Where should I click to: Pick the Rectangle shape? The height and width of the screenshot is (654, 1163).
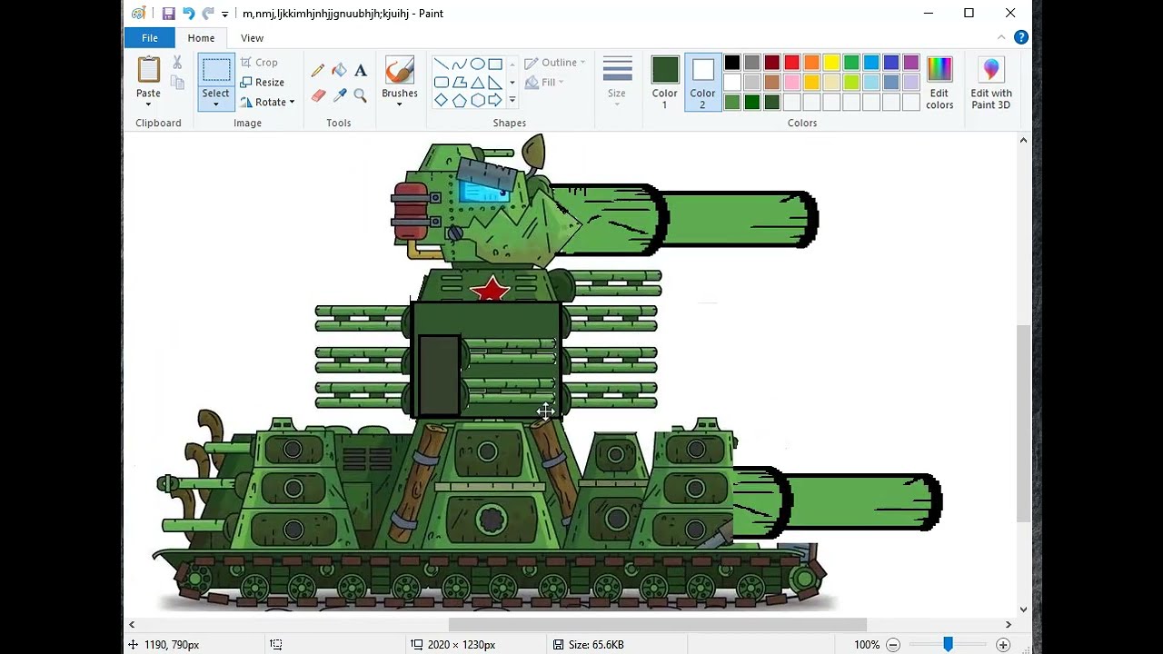[x=495, y=64]
